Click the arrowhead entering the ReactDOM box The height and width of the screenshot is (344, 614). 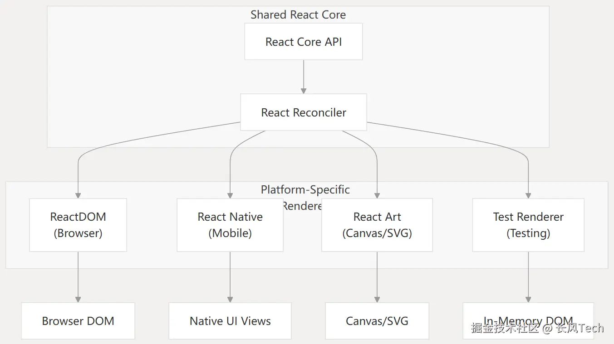(78, 195)
